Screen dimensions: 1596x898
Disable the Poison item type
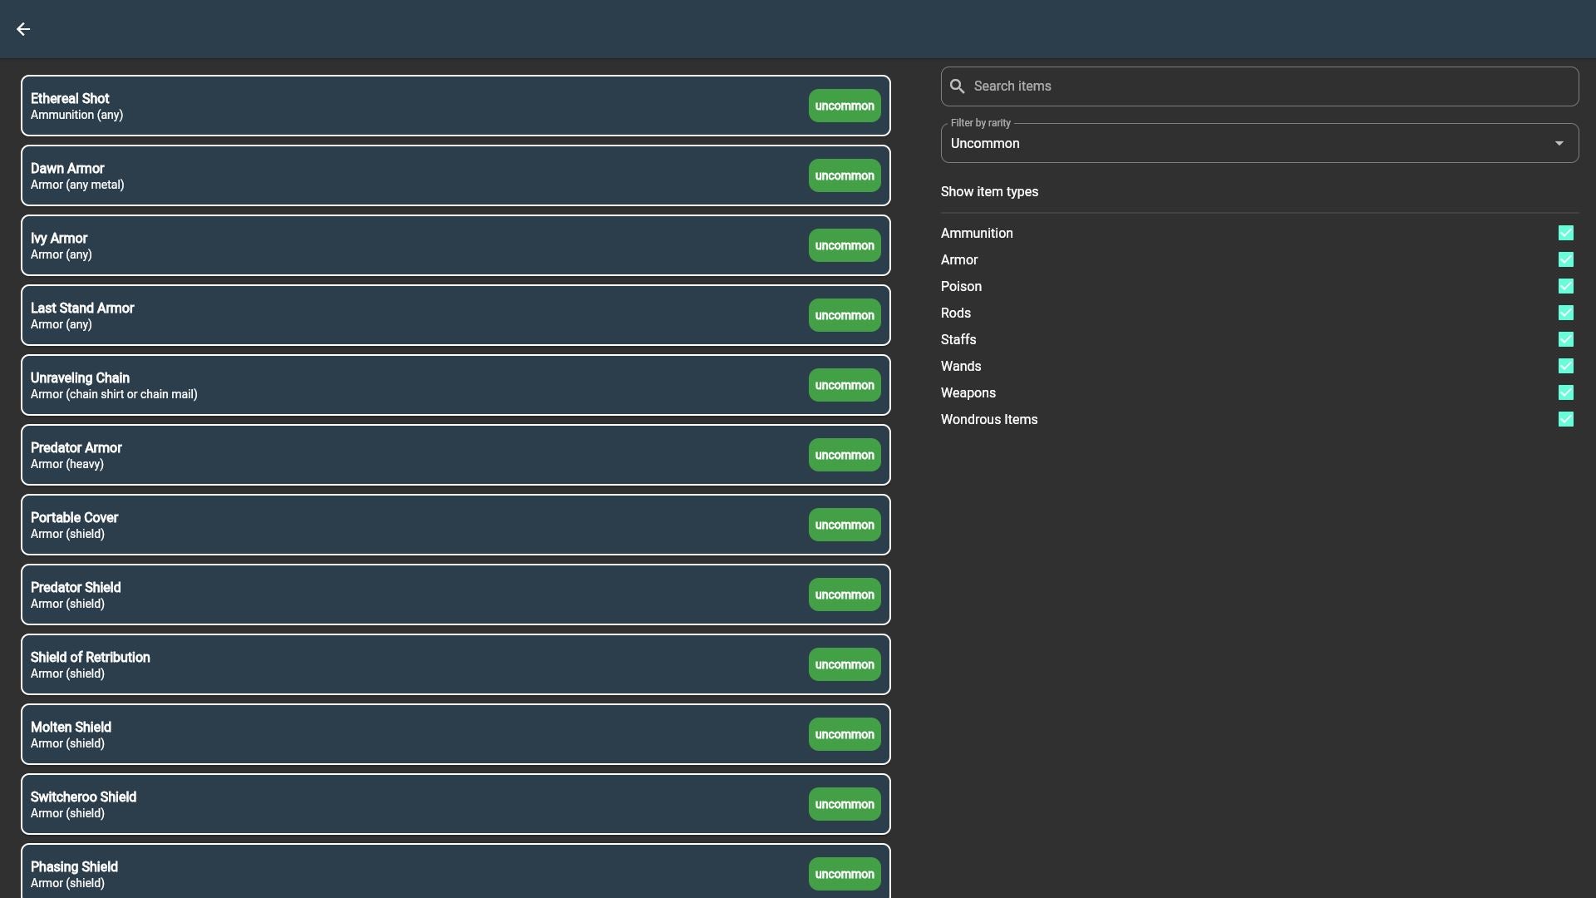[1565, 287]
